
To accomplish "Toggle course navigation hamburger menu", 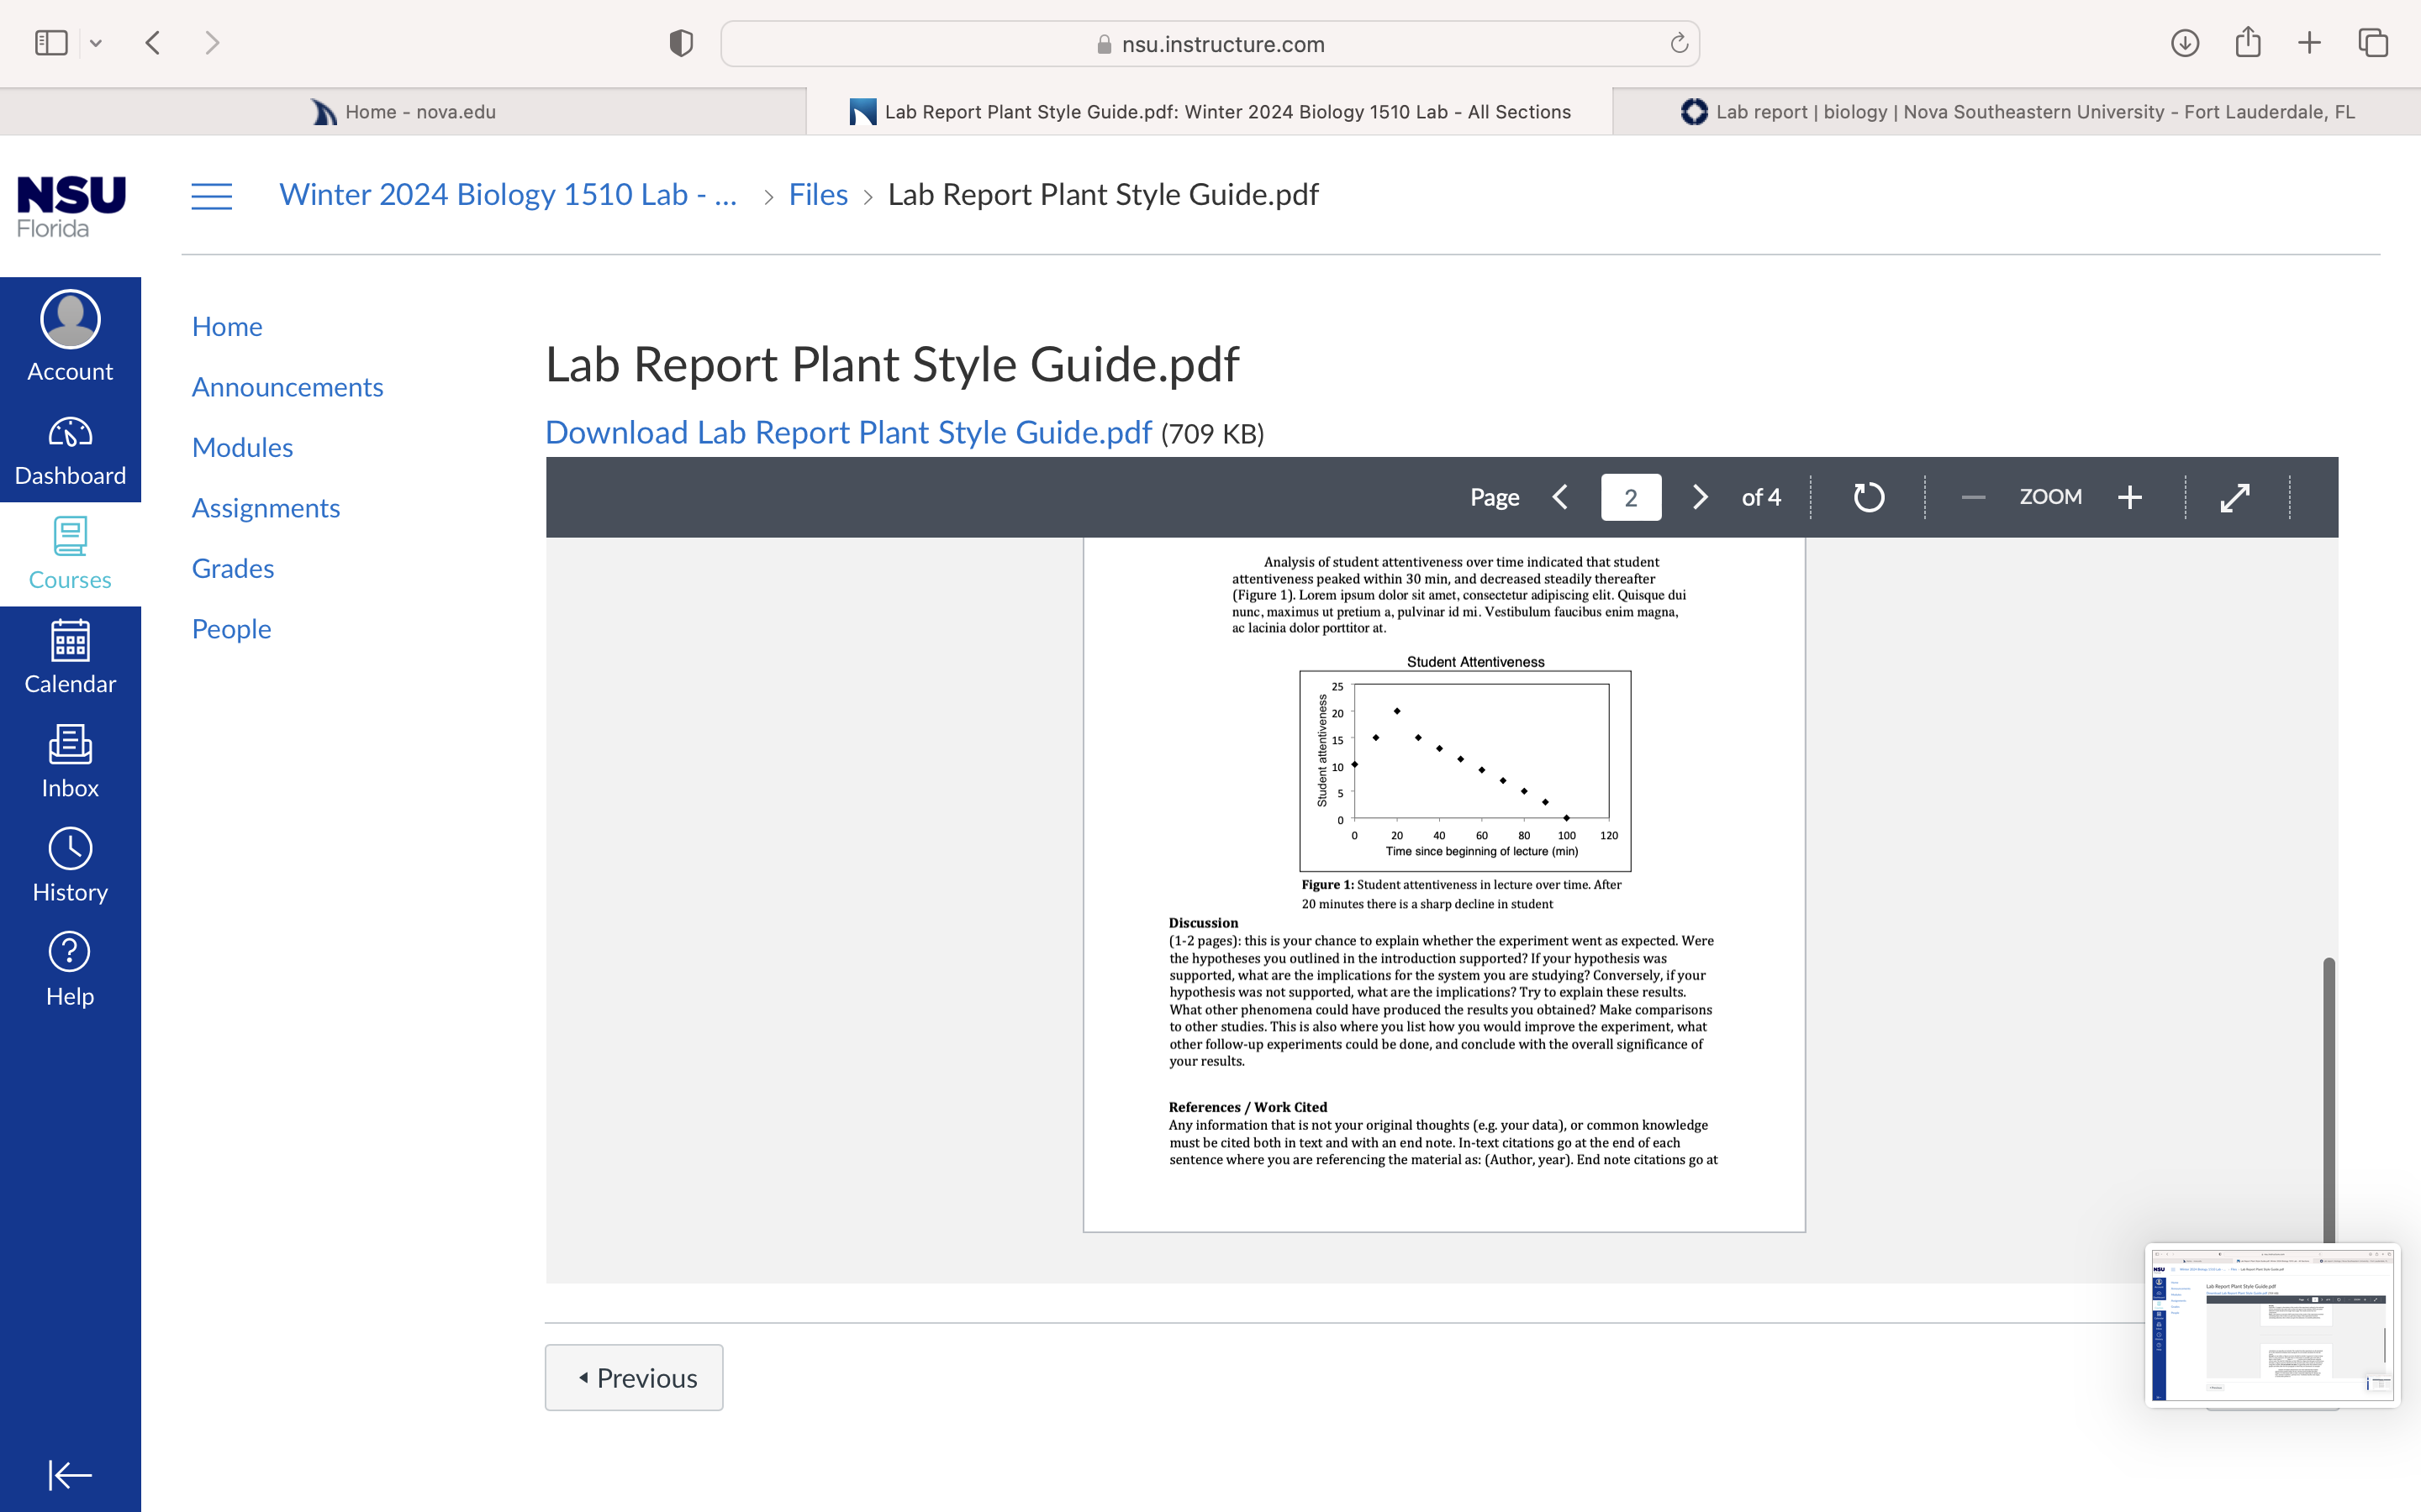I will [211, 195].
